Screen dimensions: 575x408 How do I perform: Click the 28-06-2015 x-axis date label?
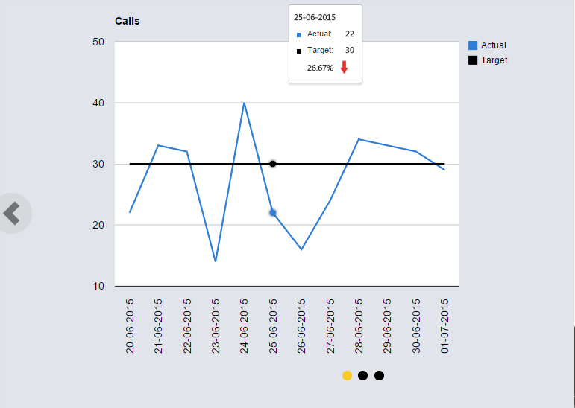pyautogui.click(x=359, y=326)
